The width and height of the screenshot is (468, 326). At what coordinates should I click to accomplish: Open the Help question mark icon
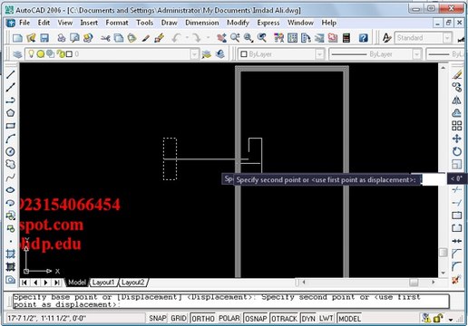363,38
